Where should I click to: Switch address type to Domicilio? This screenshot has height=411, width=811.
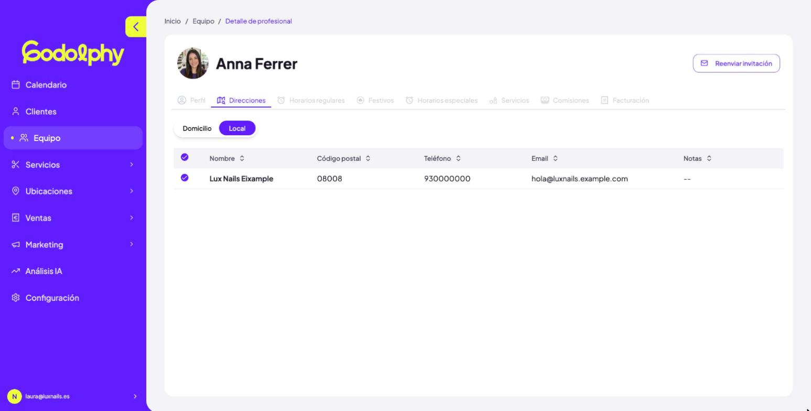click(x=197, y=128)
